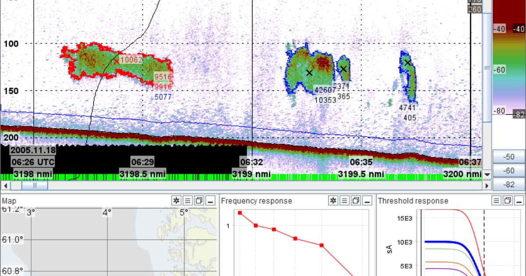The height and width of the screenshot is (276, 526).
Task: Minimize the Frequency response panel
Action: 366,201
